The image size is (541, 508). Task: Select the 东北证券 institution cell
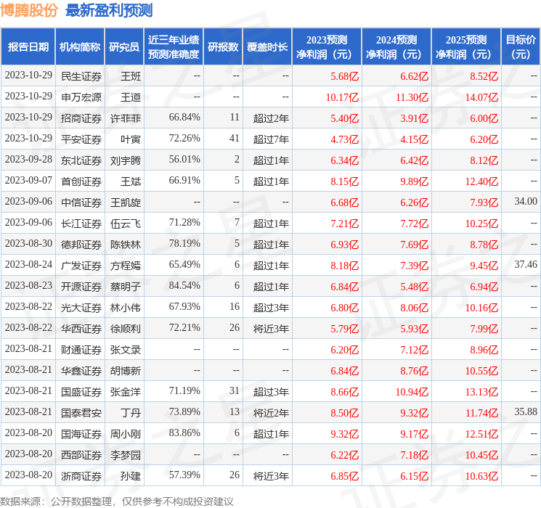point(81,160)
